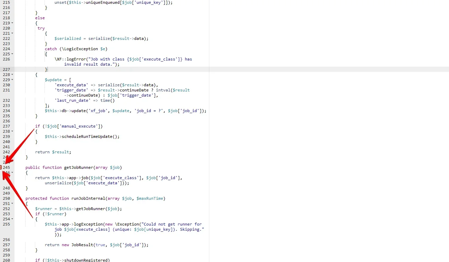Click '$maxRunTime' parameter on line 250
This screenshot has height=262, width=449.
pyautogui.click(x=150, y=198)
